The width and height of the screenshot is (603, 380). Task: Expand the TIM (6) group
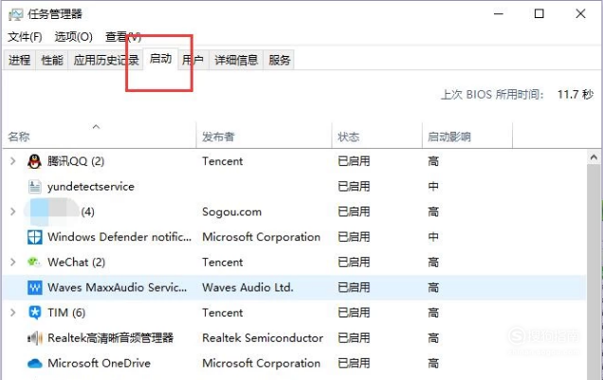(x=13, y=313)
